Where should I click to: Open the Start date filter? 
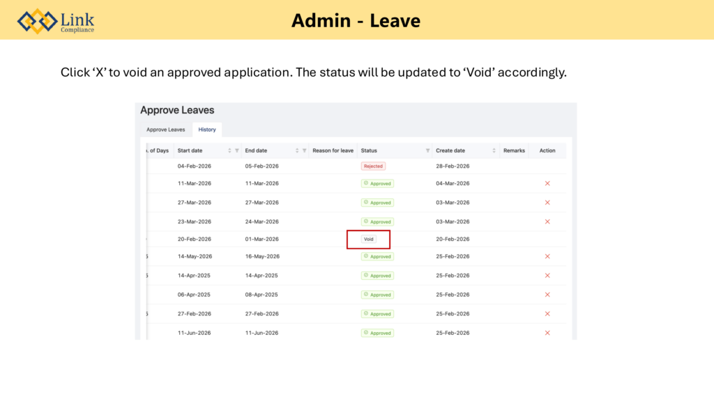(x=237, y=150)
